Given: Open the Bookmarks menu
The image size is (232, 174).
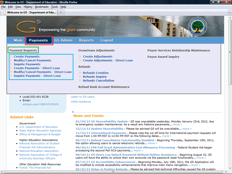Looking at the screenshot, I should [x=42, y=7].
